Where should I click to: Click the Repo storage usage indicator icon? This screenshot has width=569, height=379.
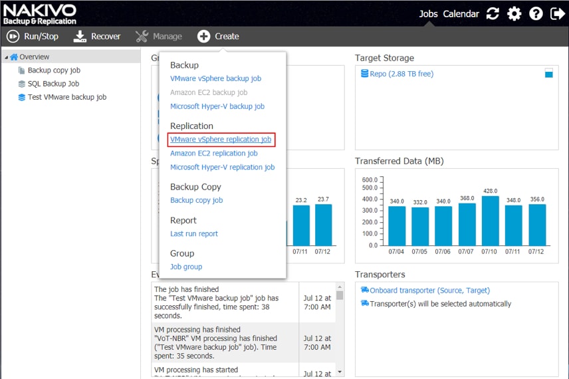point(548,73)
